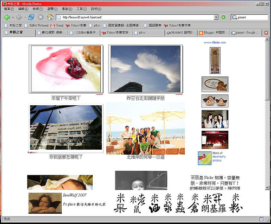Image resolution: width=271 pixels, height=224 pixels.
Task: Click the green Go button
Action: (x=223, y=17)
